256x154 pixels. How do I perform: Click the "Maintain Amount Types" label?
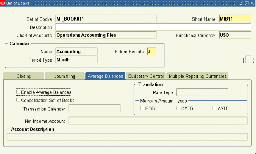tap(163, 101)
